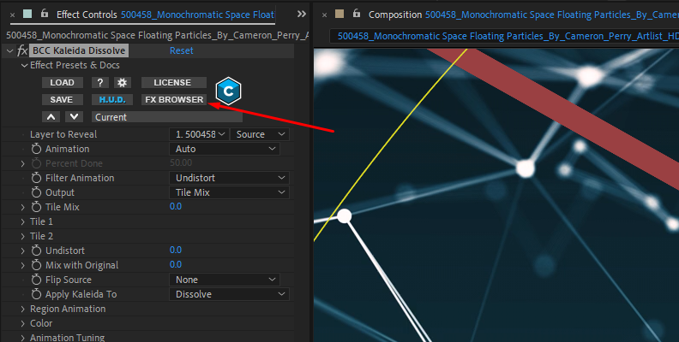679x342 pixels.
Task: Toggle the Effect Controls panel lock
Action: pyautogui.click(x=45, y=14)
